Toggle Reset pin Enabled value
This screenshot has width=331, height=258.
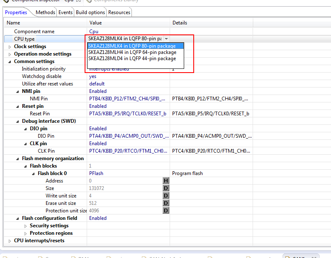pos(98,106)
